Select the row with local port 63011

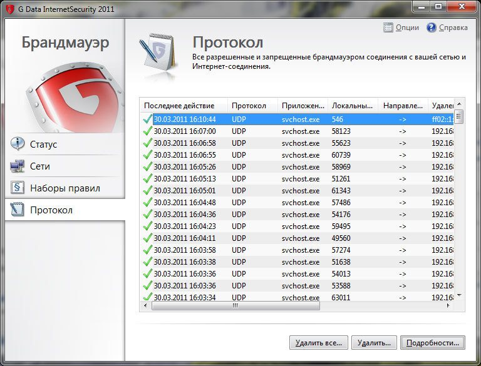(x=297, y=297)
